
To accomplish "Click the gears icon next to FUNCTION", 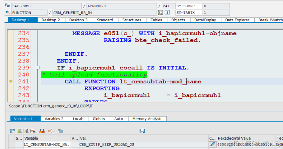I will [7, 13].
